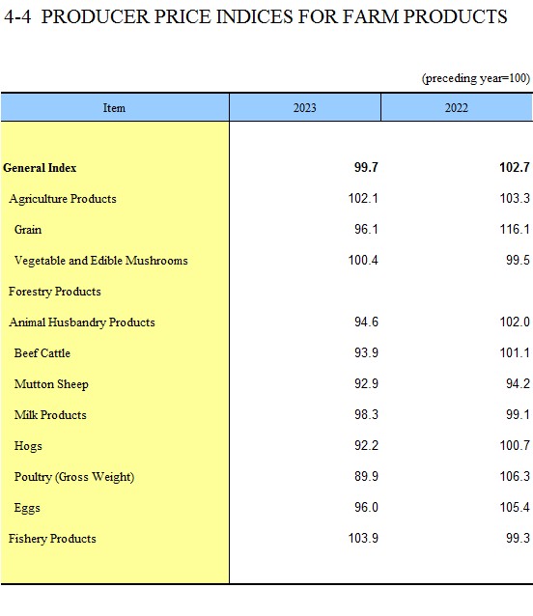The height and width of the screenshot is (616, 533).
Task: Click Grain 2022 value 116.1
Action: (x=515, y=229)
